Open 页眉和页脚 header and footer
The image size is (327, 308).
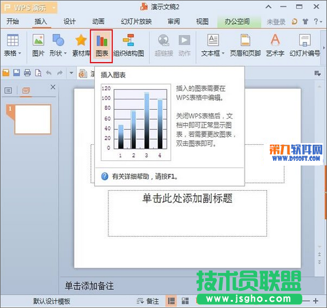tap(246, 45)
